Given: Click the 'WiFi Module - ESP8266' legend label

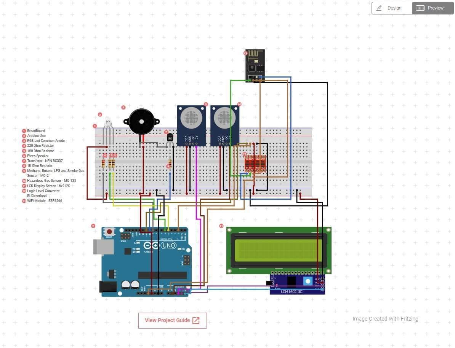Looking at the screenshot, I should pyautogui.click(x=45, y=201).
